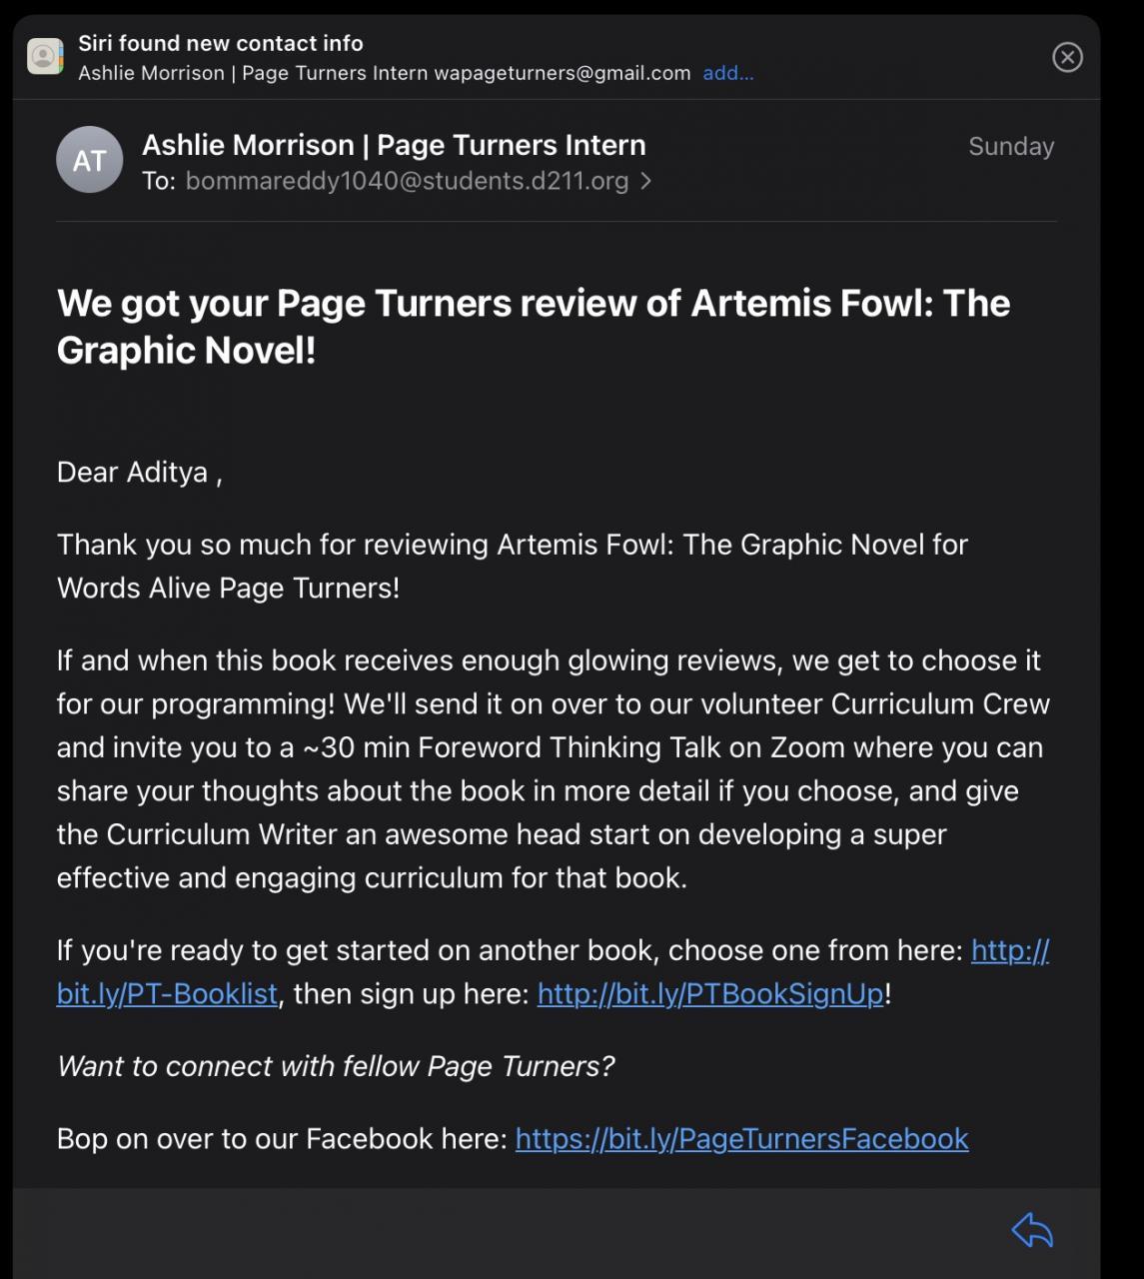Open the bit.ly/PT-Booklist link
The image size is (1144, 1279).
point(167,994)
